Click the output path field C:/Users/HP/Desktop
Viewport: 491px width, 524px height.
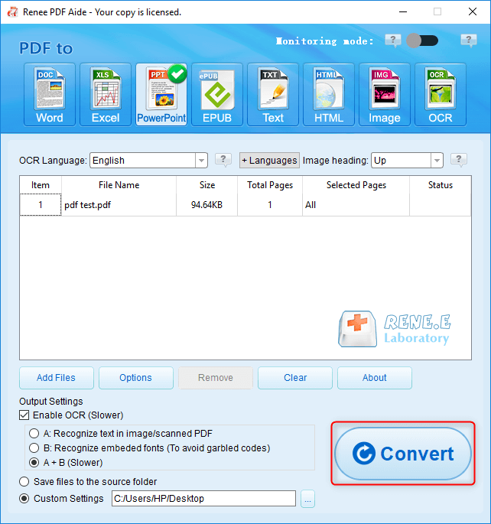point(203,499)
